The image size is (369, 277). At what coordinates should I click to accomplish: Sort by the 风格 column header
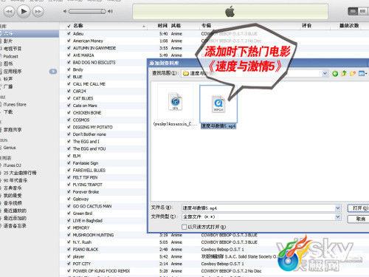pyautogui.click(x=176, y=26)
